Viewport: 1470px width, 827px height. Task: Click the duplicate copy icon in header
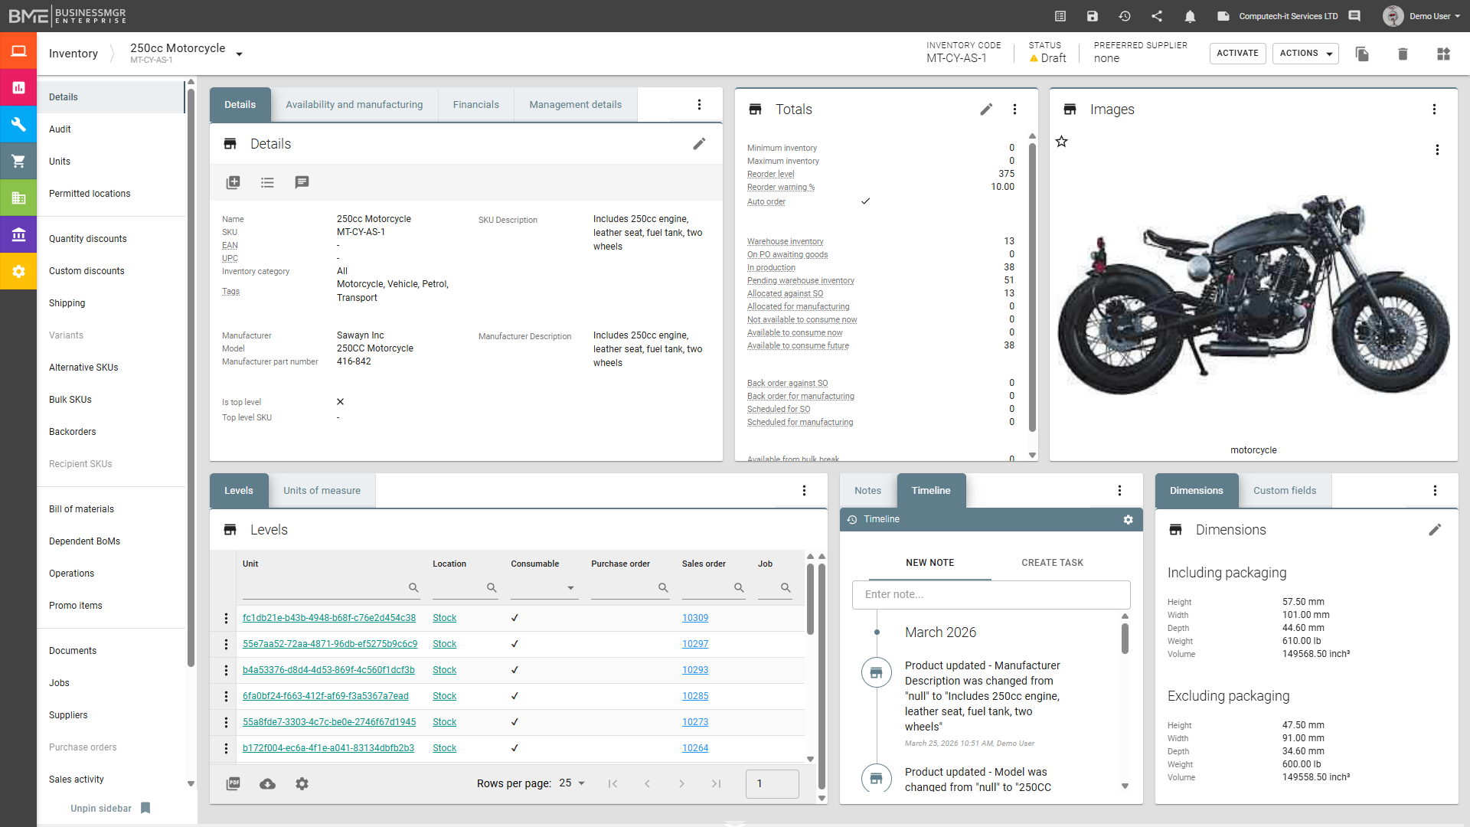click(1362, 54)
